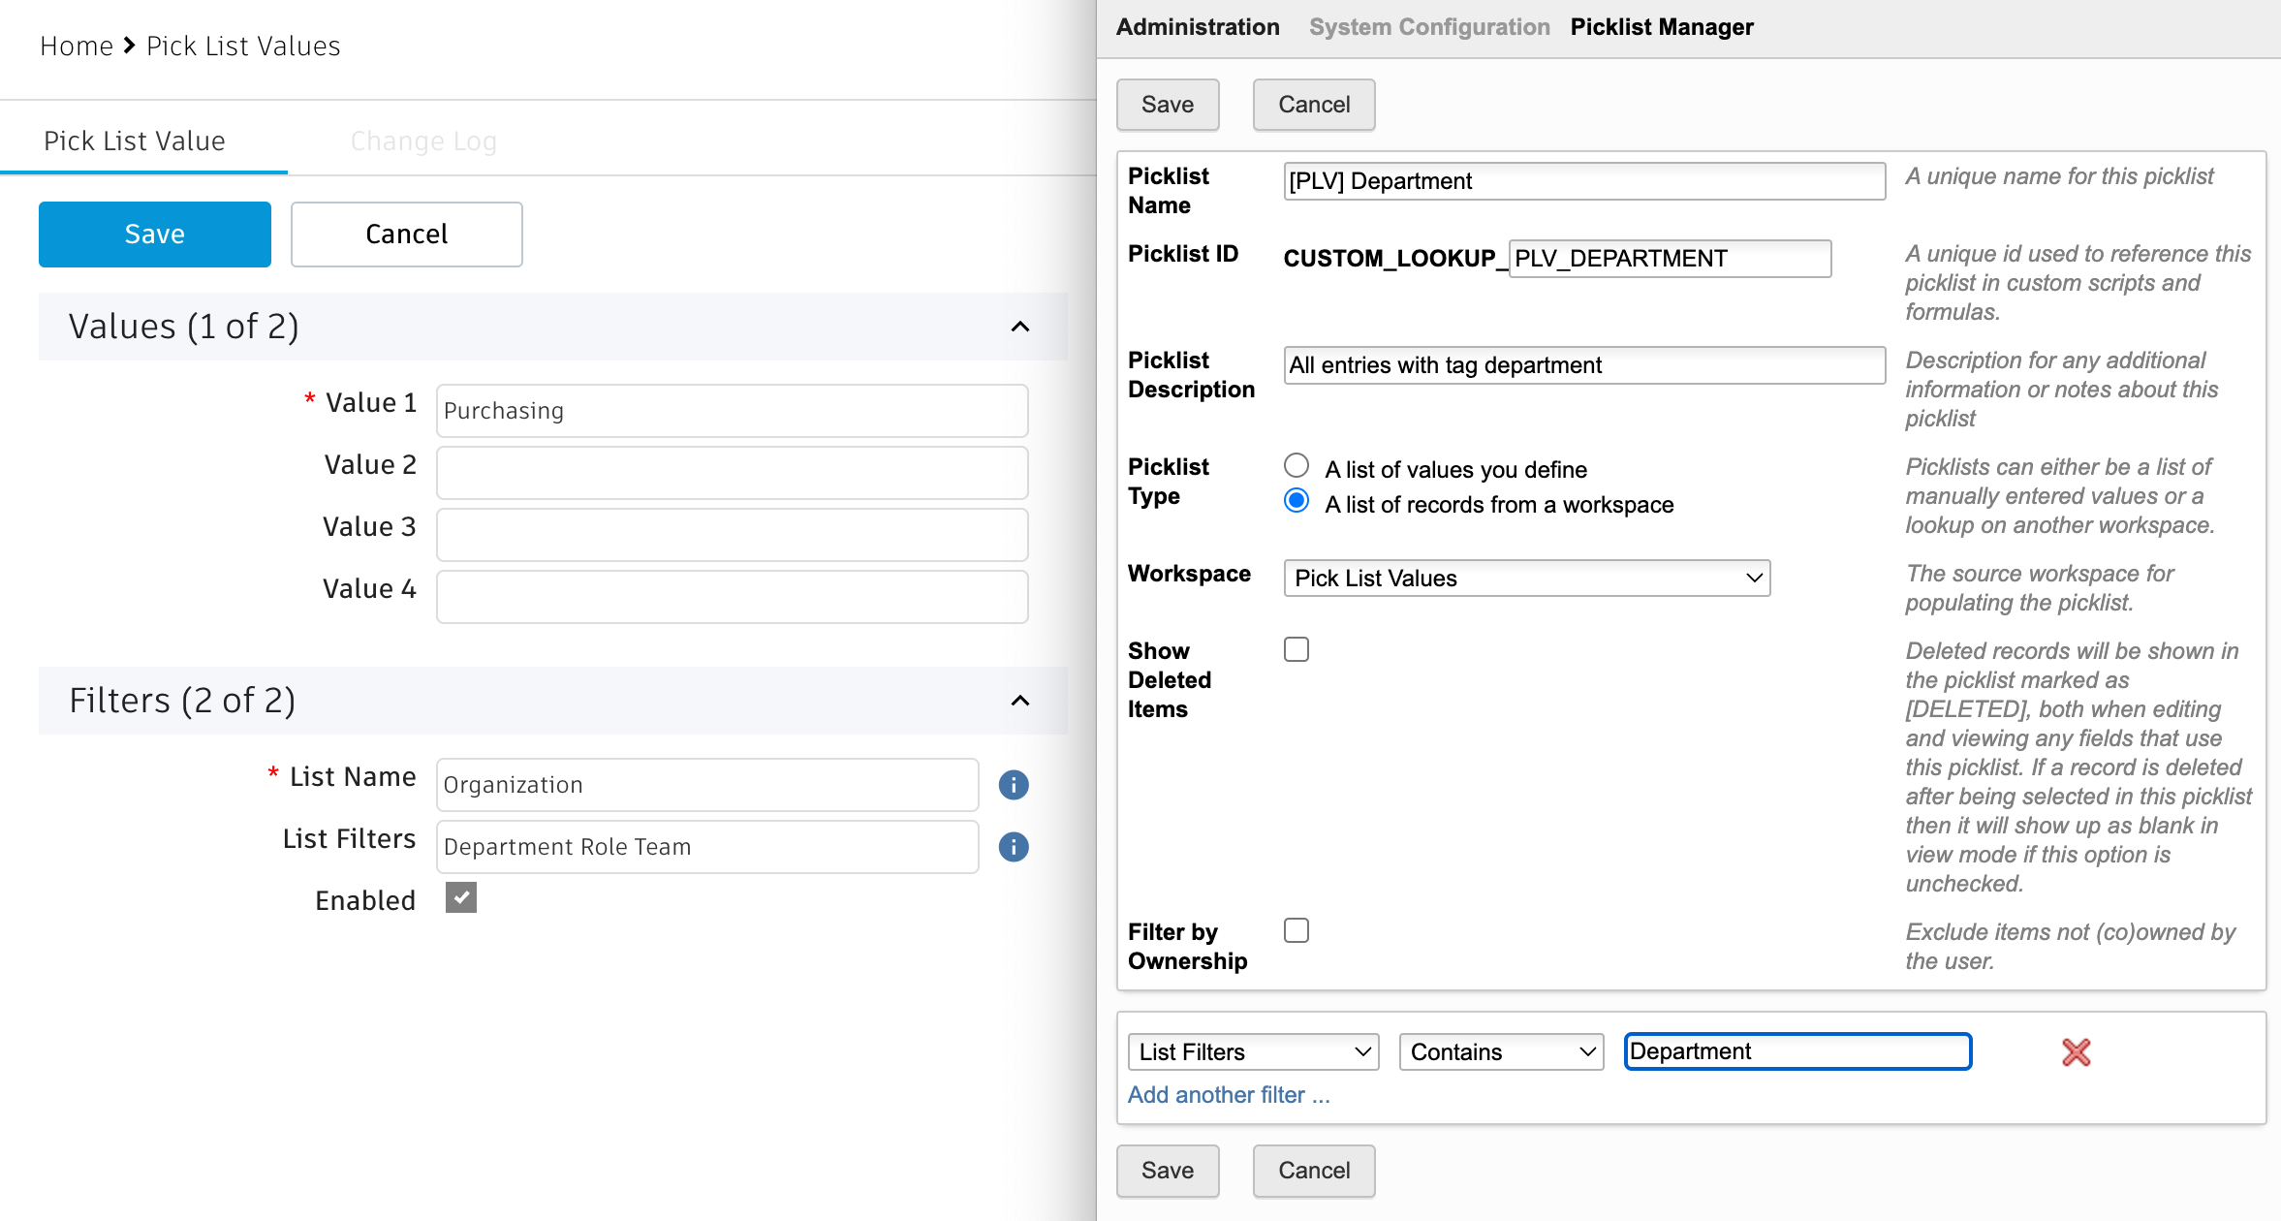The image size is (2281, 1221).
Task: Click the blue Save button
Action: click(154, 234)
